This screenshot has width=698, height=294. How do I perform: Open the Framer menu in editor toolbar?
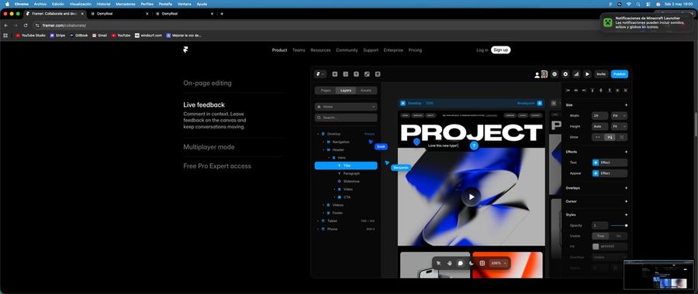[x=320, y=74]
